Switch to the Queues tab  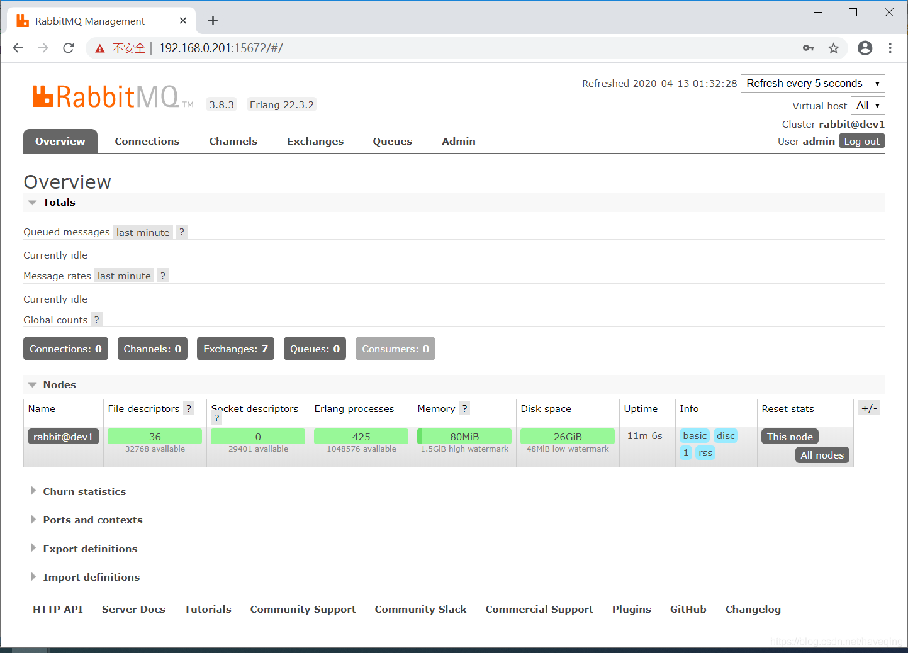pyautogui.click(x=393, y=141)
